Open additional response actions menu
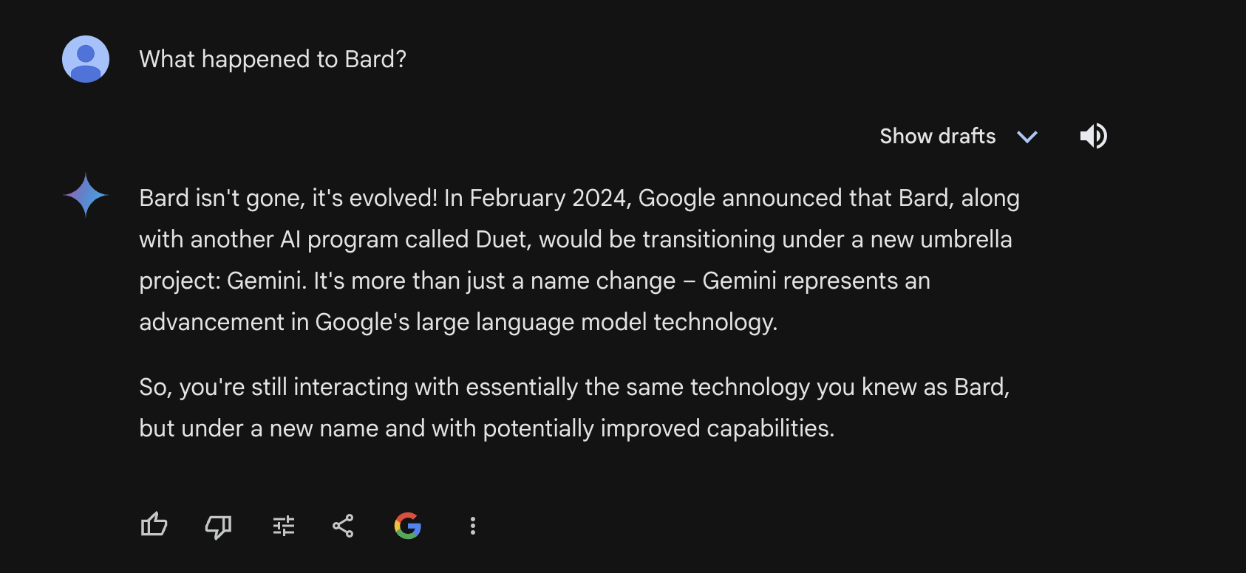Viewport: 1246px width, 573px height. (x=472, y=526)
